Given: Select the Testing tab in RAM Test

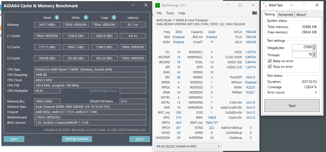Looking at the screenshot, I should pos(269,14).
